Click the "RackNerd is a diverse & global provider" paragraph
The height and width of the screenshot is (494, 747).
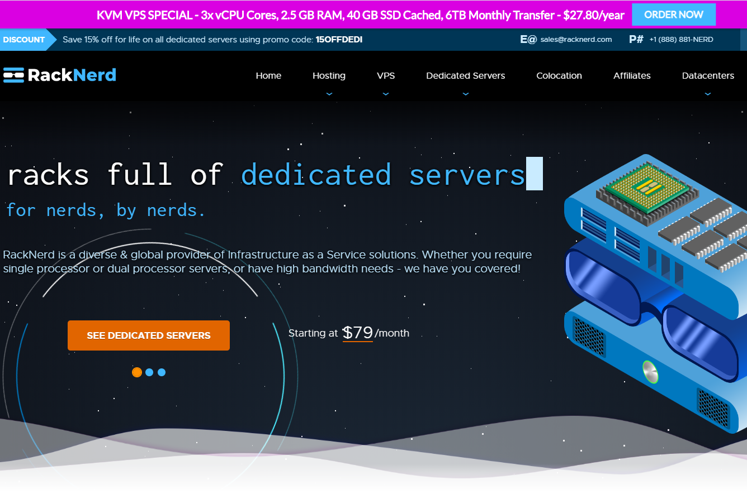tap(267, 262)
